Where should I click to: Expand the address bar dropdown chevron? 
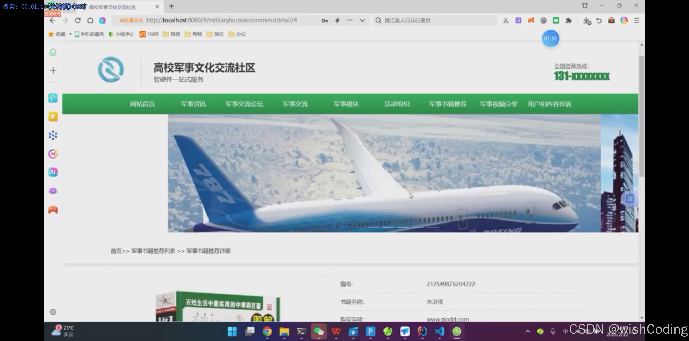362,21
